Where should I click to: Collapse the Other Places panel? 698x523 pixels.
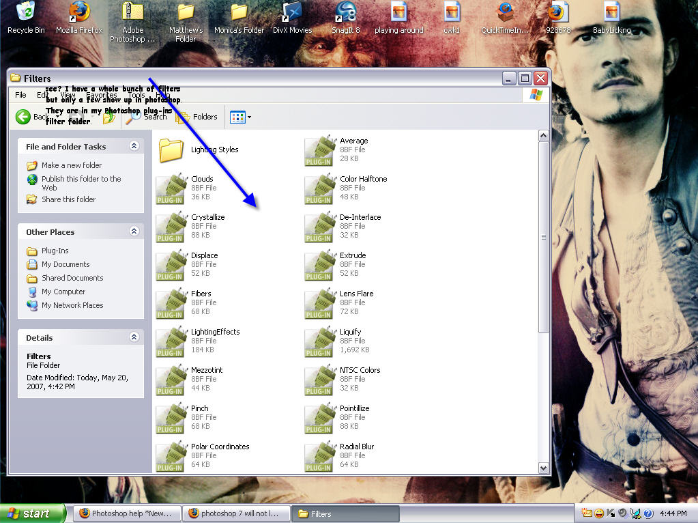pos(134,231)
